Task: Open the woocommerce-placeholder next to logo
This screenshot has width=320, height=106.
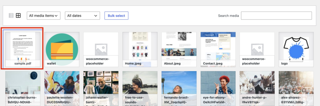Action: point(257,50)
